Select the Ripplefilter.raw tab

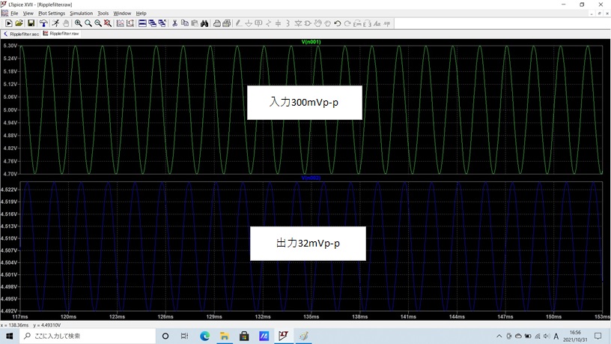61,34
